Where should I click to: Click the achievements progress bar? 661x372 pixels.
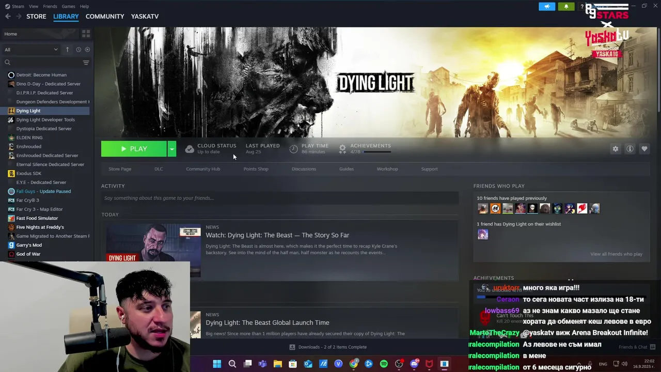377,152
